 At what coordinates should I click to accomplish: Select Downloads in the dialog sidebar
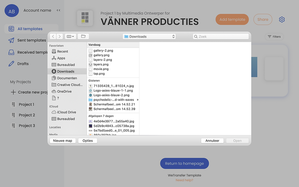(67, 71)
